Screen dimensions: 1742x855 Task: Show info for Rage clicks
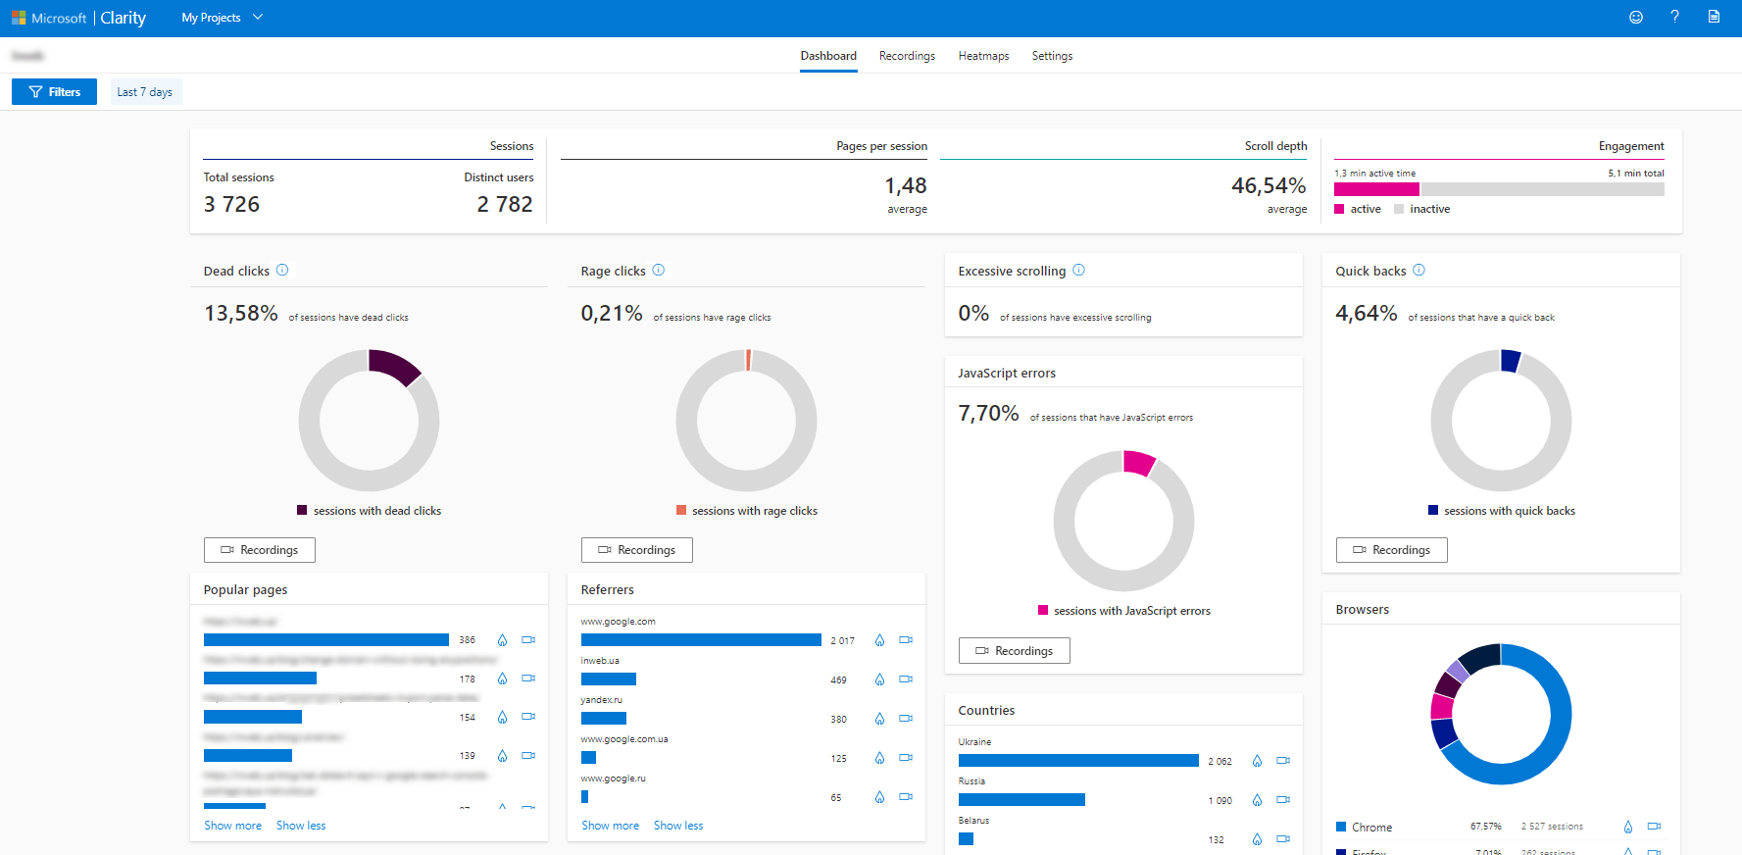coord(659,270)
